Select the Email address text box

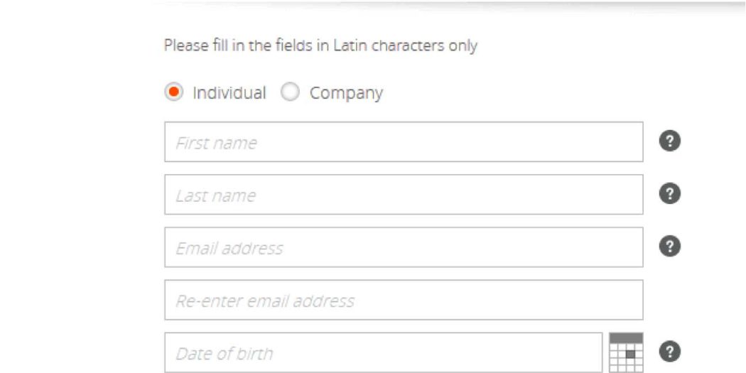pos(404,247)
